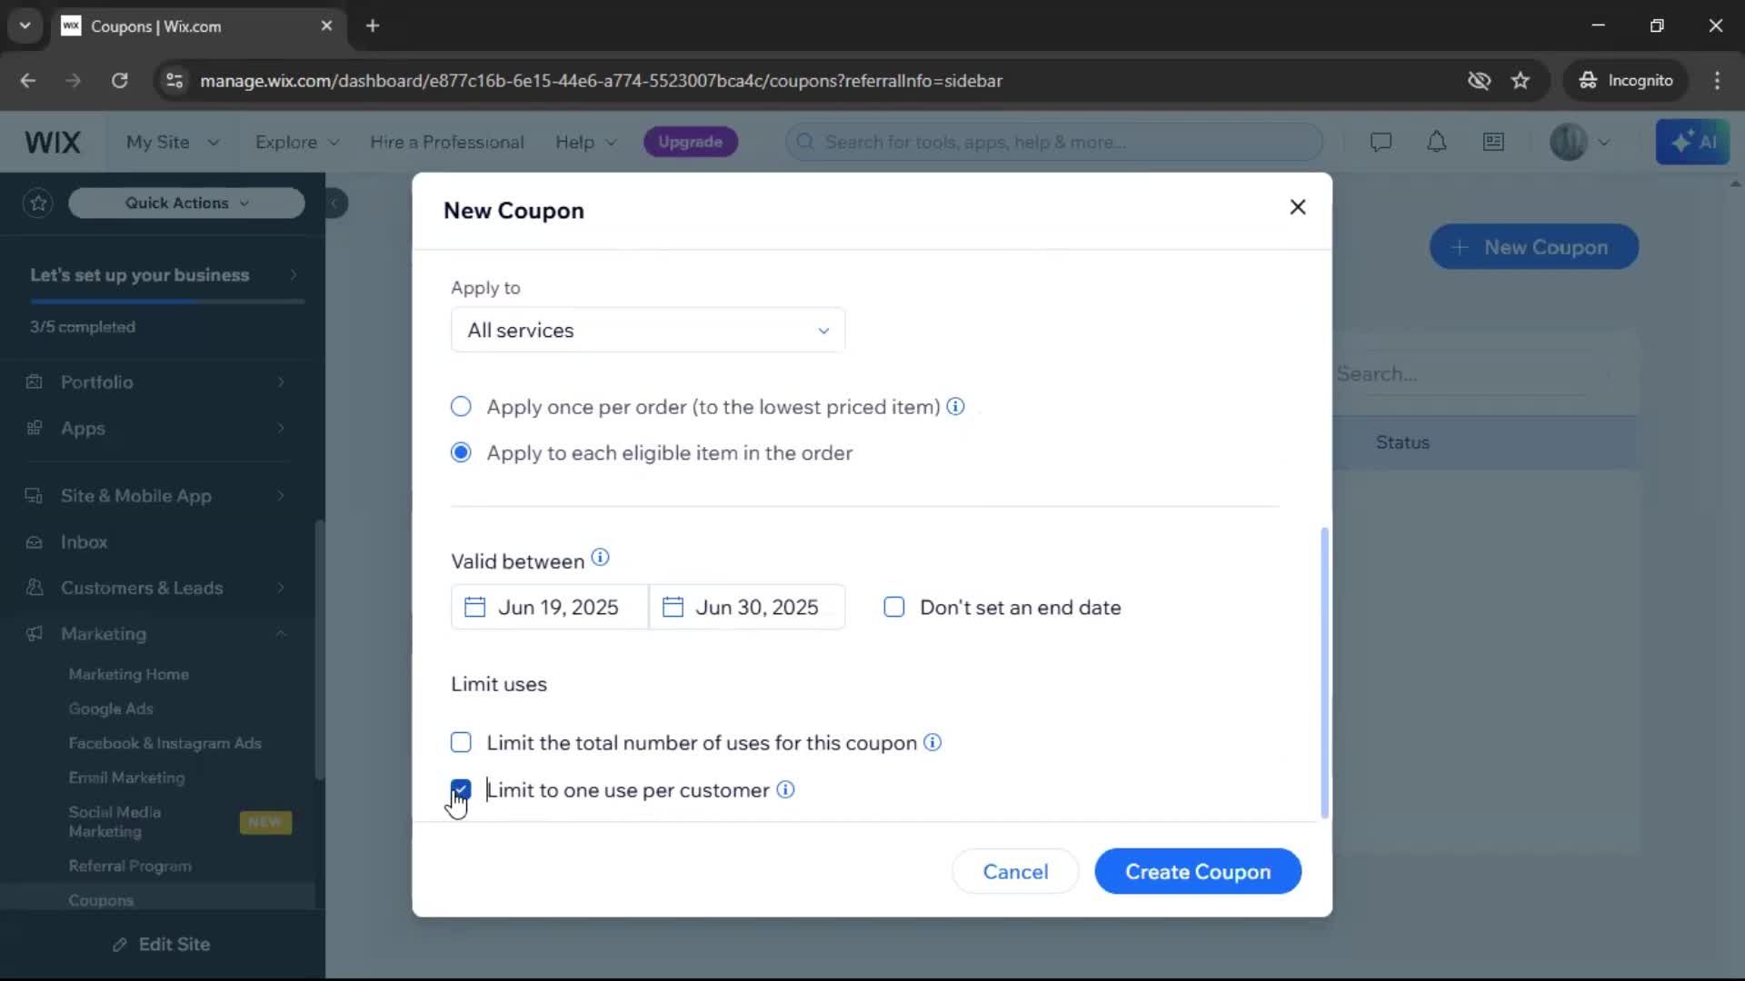Open the user profile avatar menu
The height and width of the screenshot is (981, 1745).
coord(1580,142)
